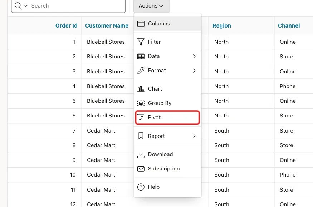Click the Filter funnel icon

point(141,42)
